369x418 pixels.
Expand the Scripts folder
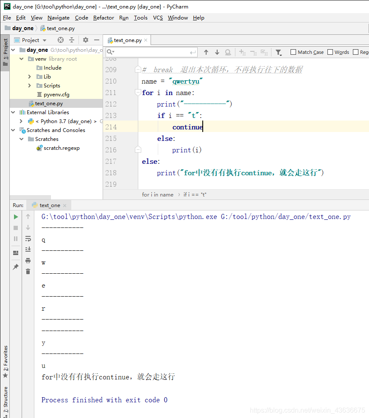pyautogui.click(x=30, y=86)
